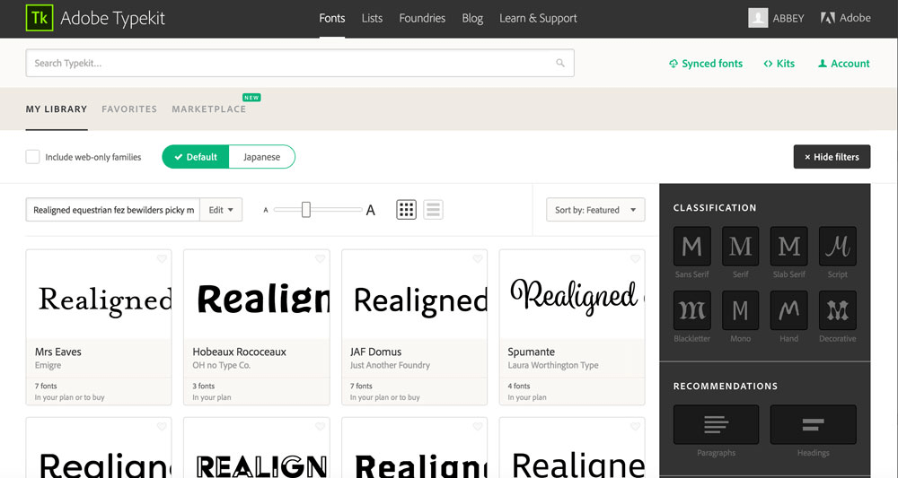Click the Adobe Typekit title
Viewport: 898px width, 478px height.
pyautogui.click(x=113, y=18)
